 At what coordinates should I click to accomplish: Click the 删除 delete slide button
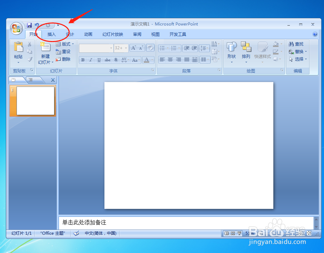63,59
